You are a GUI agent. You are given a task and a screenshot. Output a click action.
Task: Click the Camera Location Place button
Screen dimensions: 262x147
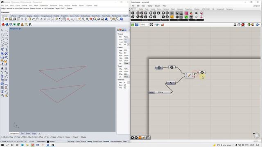pos(126,63)
